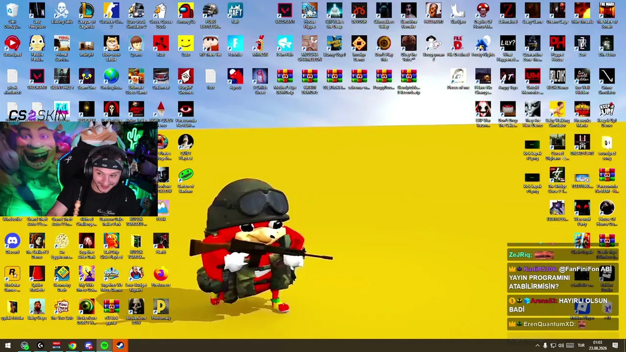This screenshot has height=352, width=626.
Task: Open the Windows Start menu
Action: coord(8,346)
